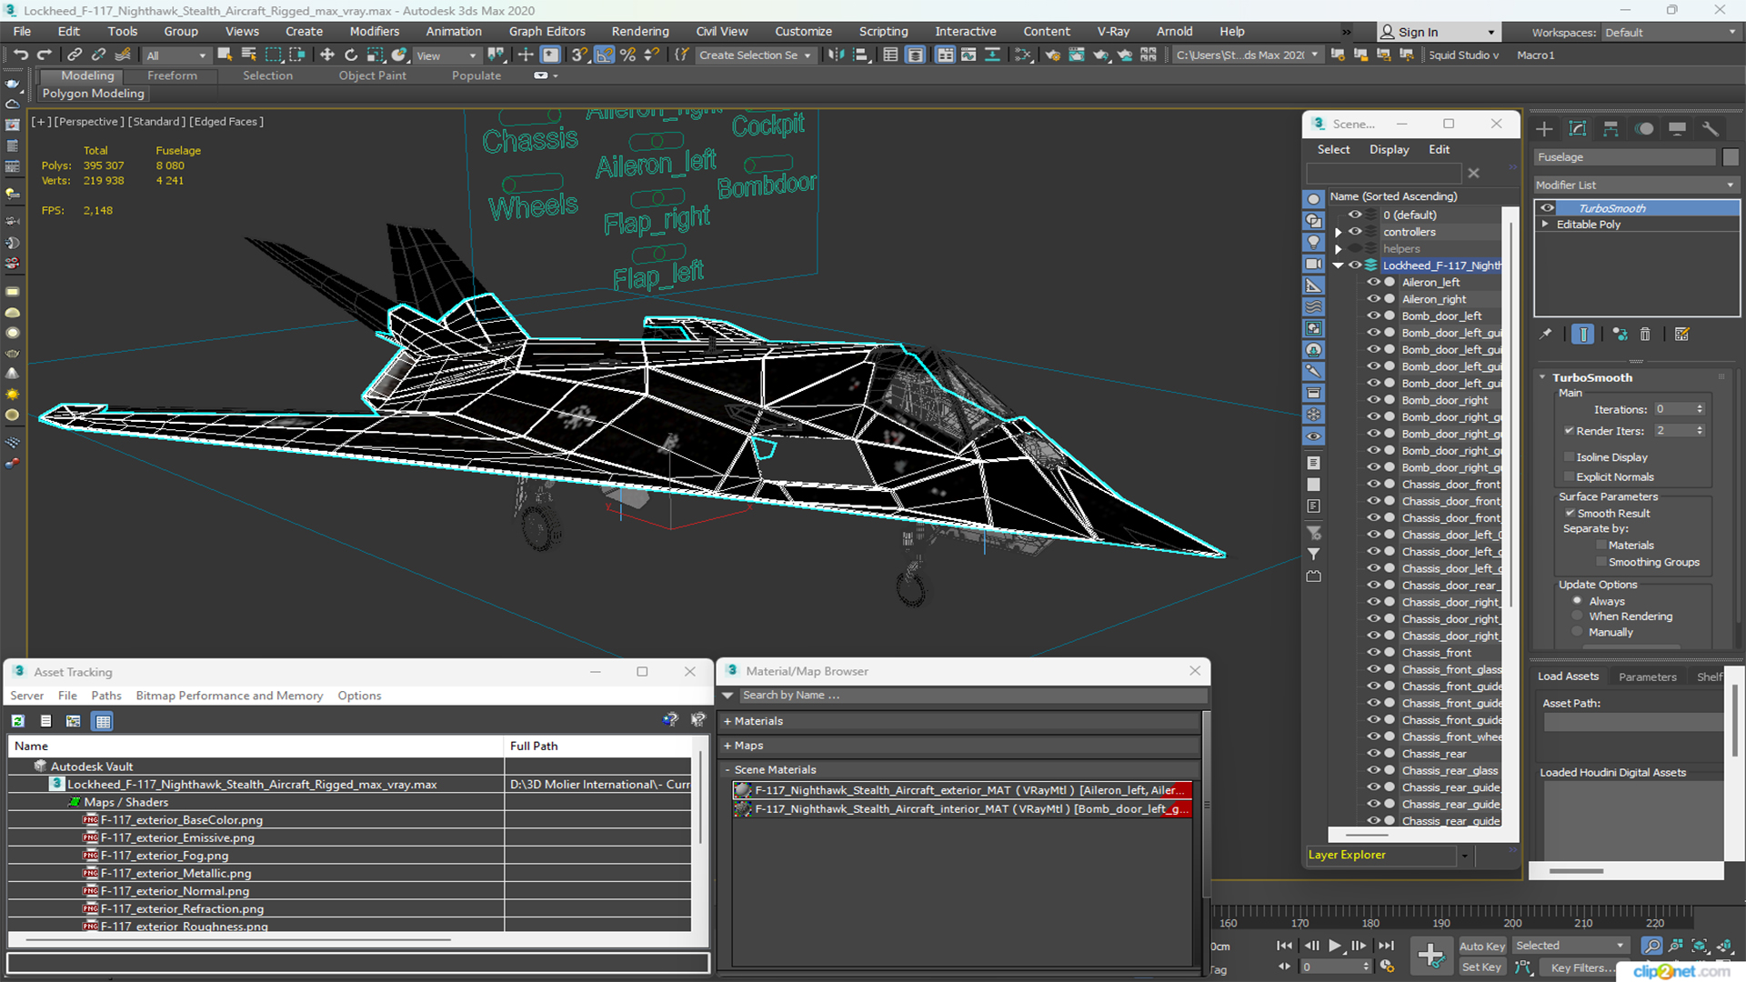Toggle Show End Result button

pos(1583,335)
